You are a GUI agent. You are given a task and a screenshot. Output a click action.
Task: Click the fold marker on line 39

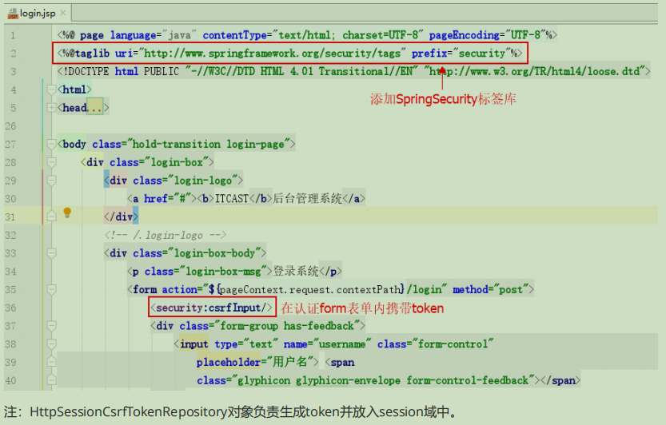[x=51, y=362]
